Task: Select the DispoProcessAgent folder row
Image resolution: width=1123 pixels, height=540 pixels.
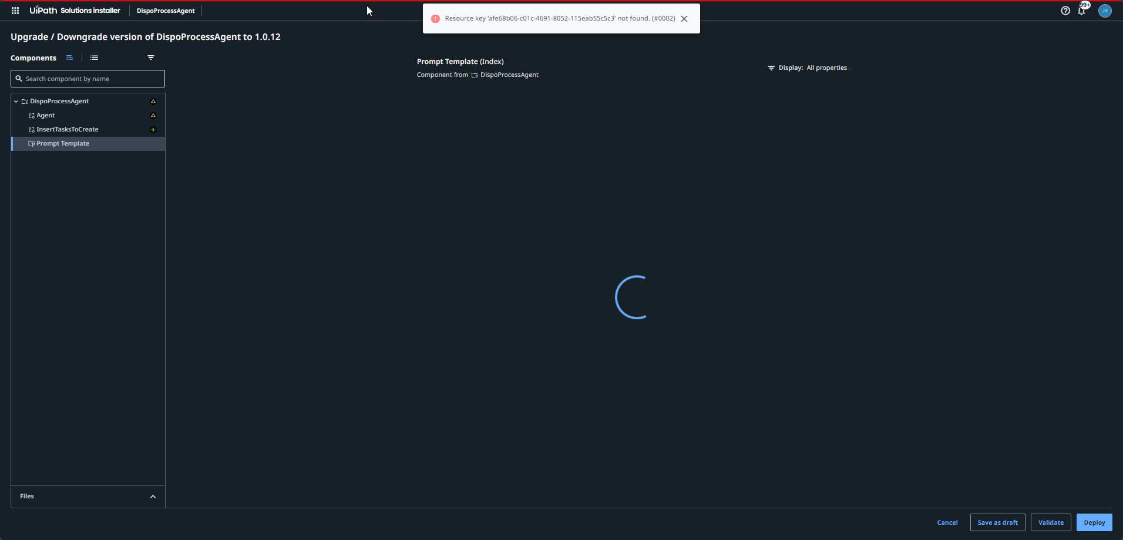Action: tap(88, 102)
